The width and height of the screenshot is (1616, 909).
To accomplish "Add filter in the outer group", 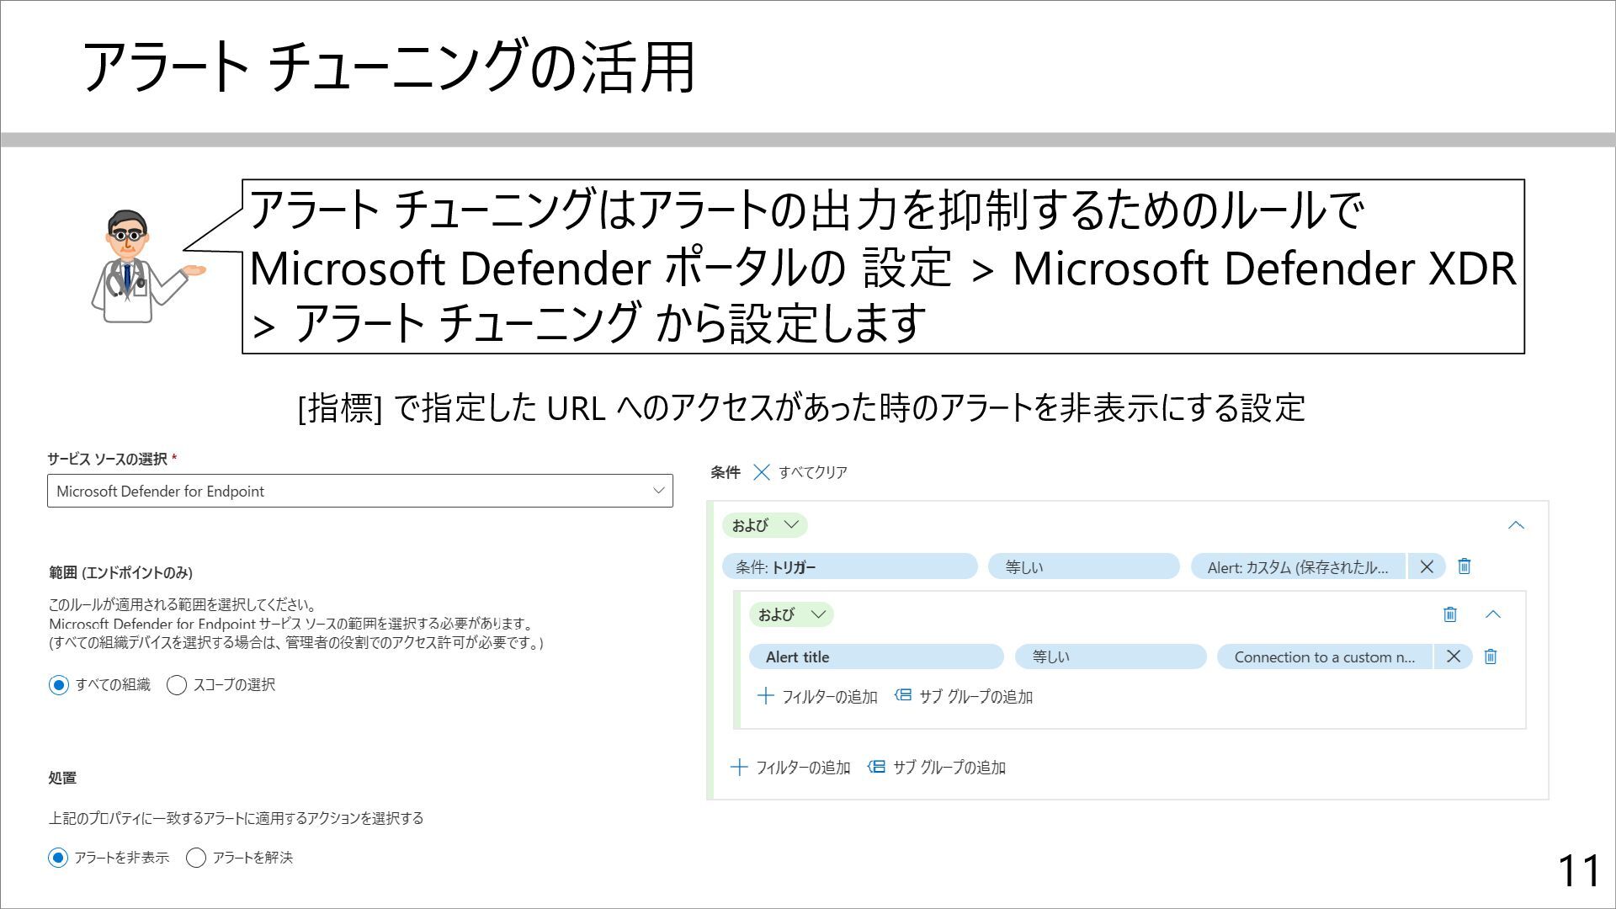I will (790, 768).
